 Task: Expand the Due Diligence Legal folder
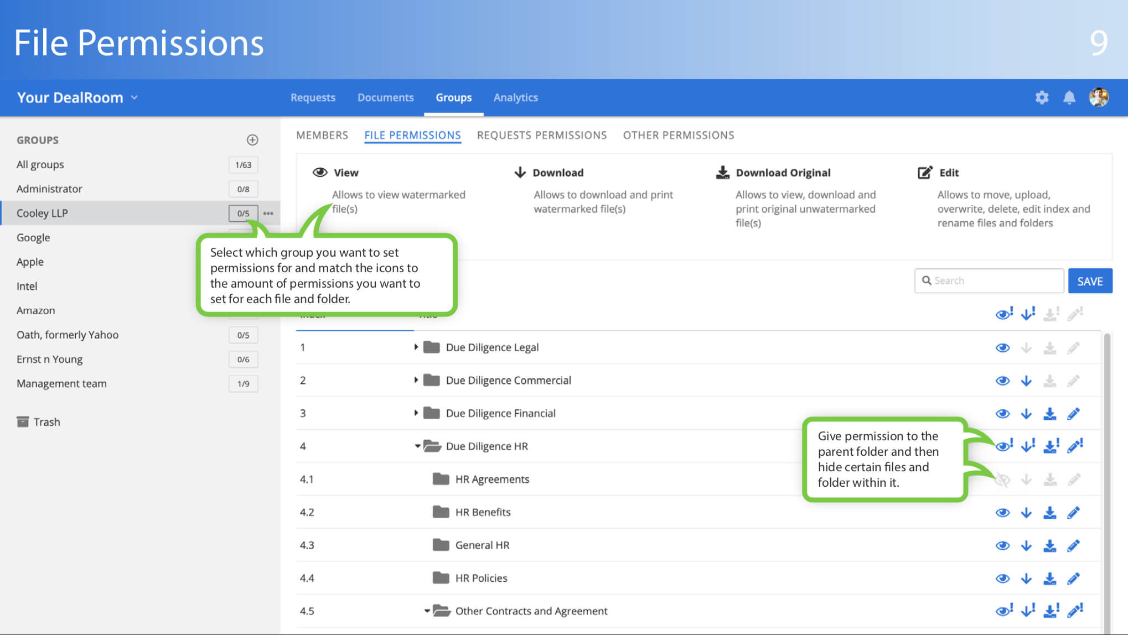416,347
